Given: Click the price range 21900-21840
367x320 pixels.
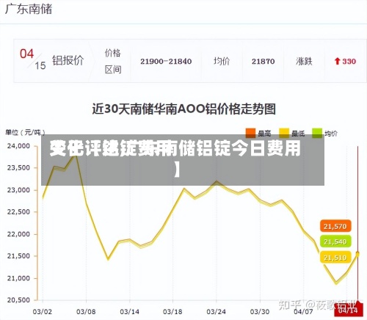Looking at the screenshot, I should (x=166, y=62).
